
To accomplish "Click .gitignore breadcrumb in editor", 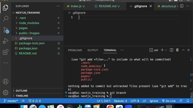I will tap(79, 13).
